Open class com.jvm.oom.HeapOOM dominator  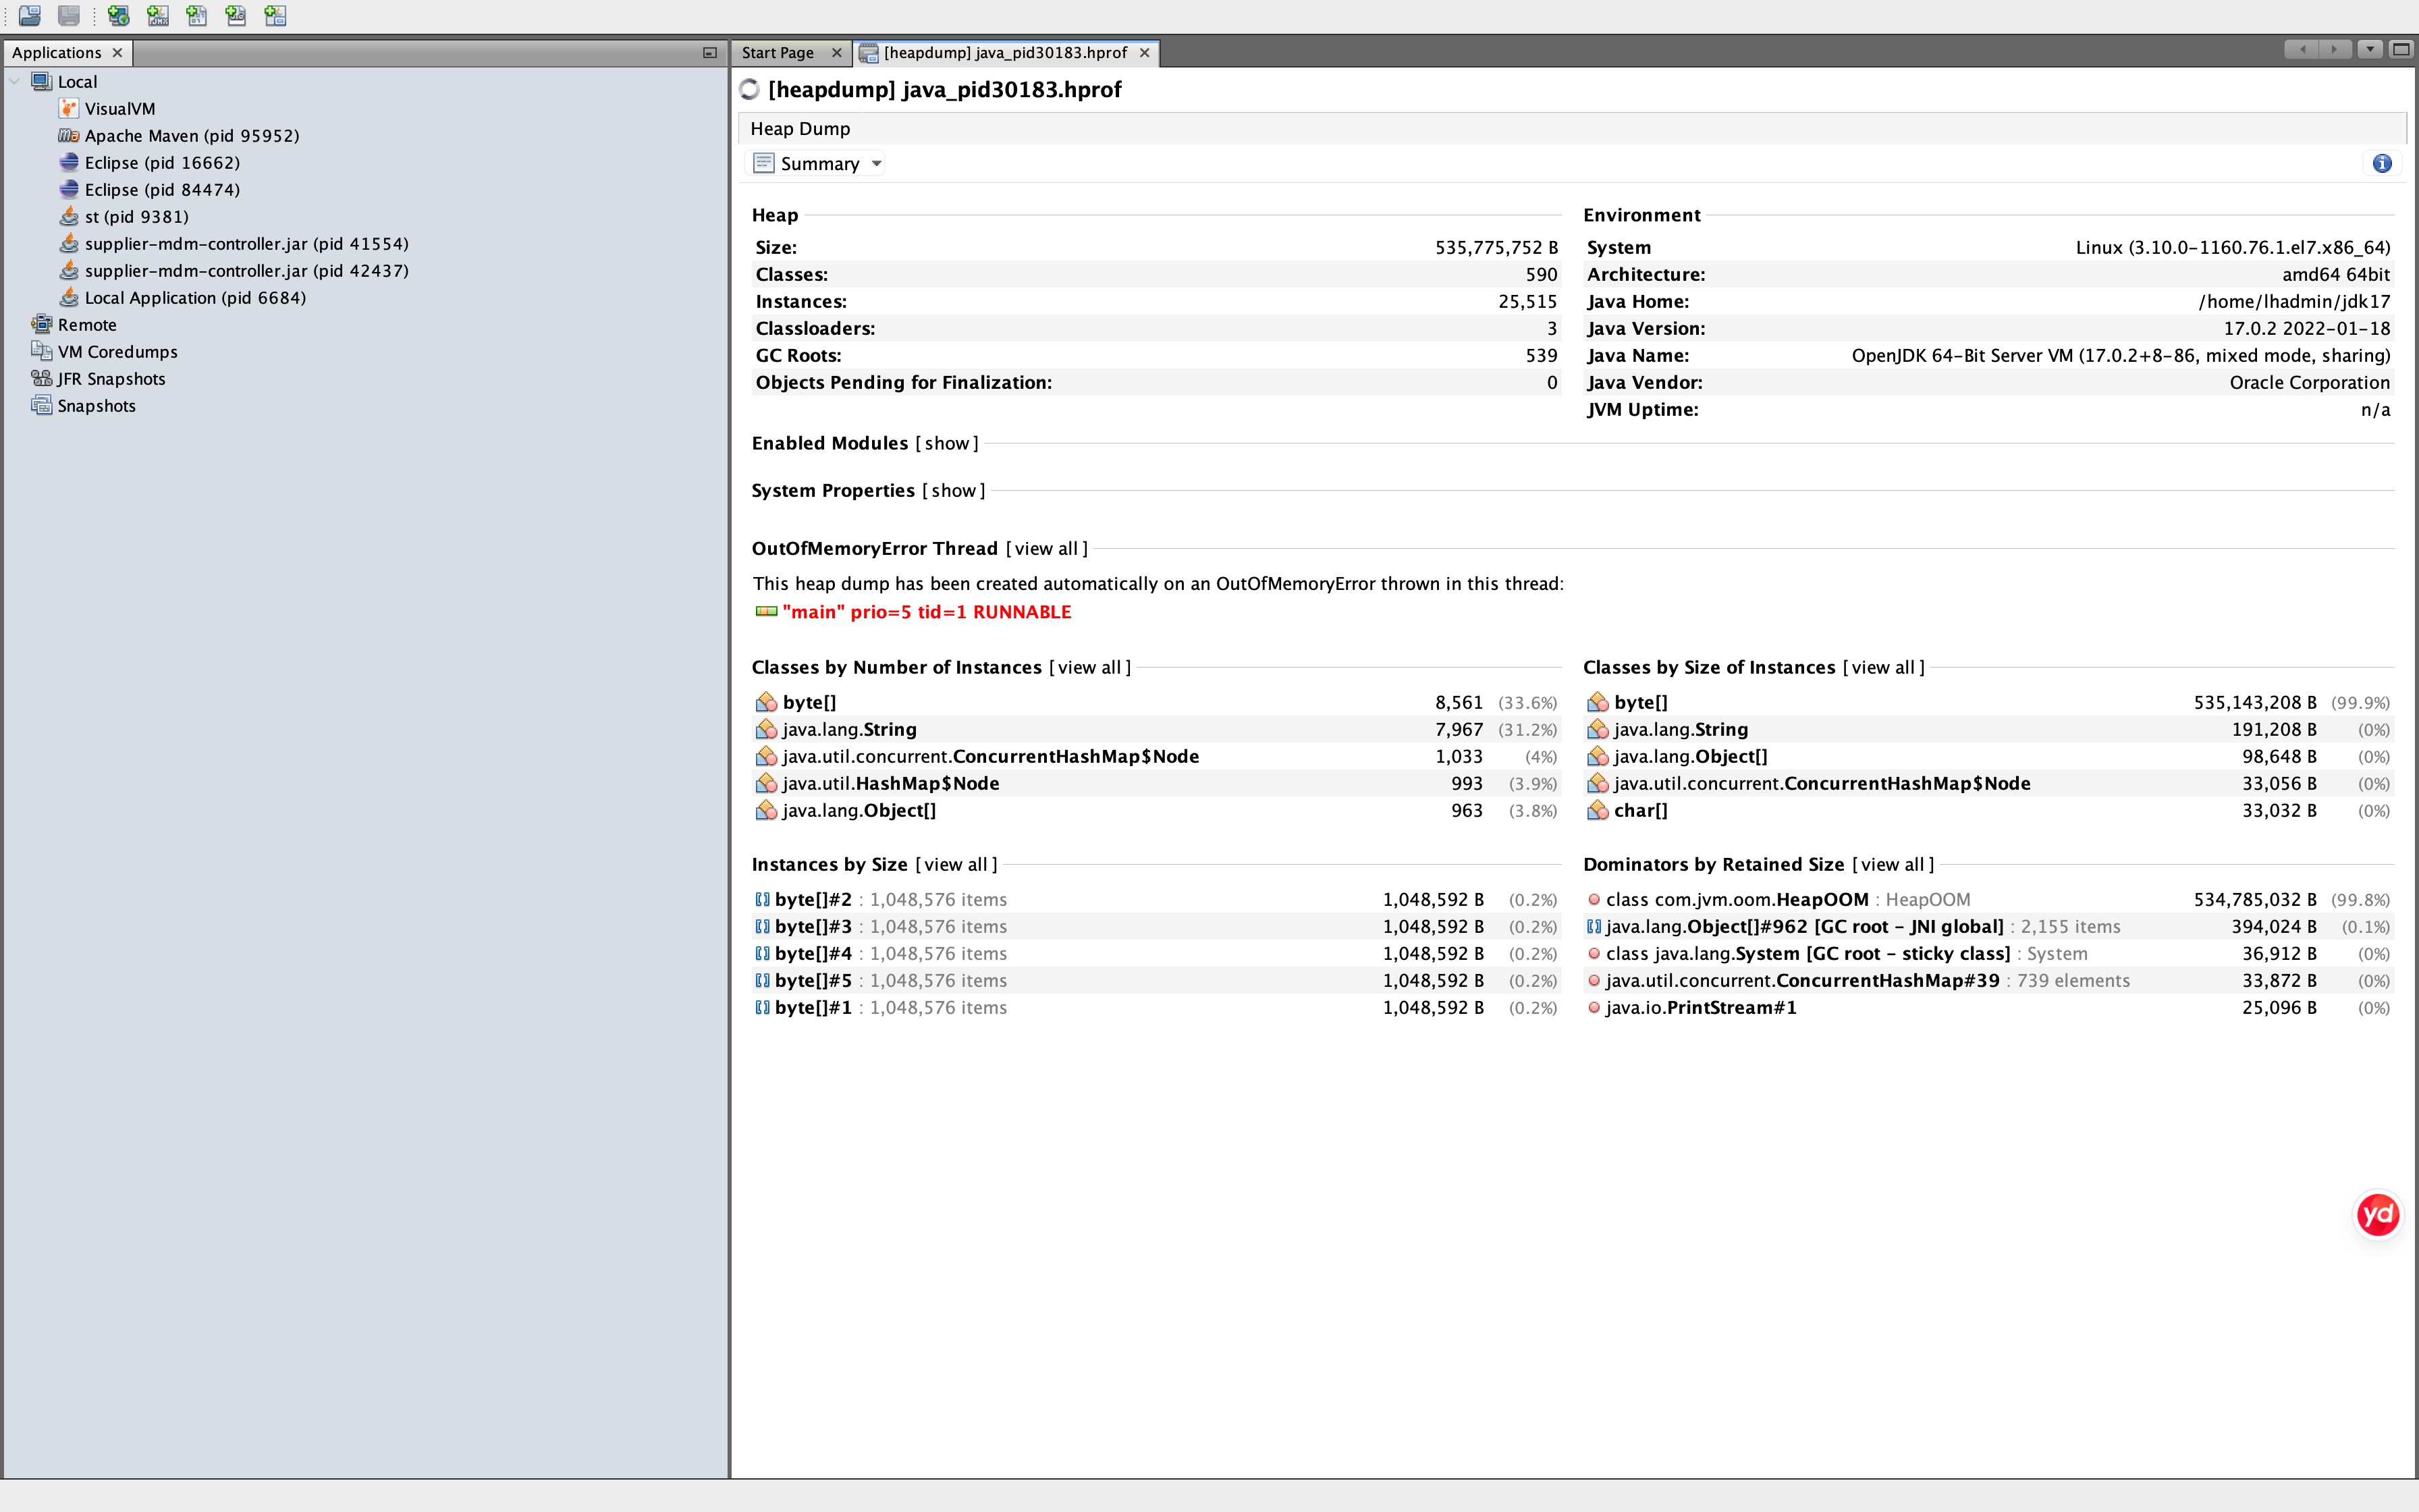[x=1737, y=899]
